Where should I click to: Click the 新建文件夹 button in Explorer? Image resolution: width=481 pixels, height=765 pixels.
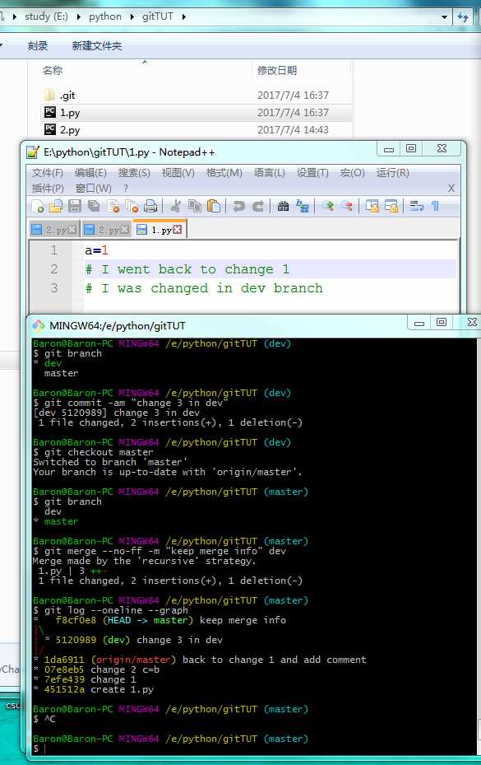(x=97, y=46)
